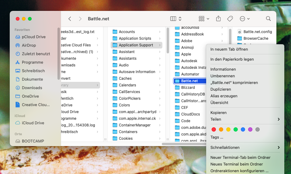Expand the Application Support folder chevron
This screenshot has height=174, width=291.
(160, 45)
